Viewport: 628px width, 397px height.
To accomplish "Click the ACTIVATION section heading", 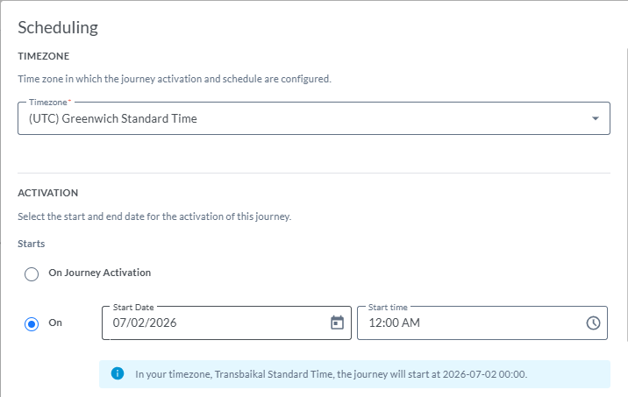I will coord(48,193).
